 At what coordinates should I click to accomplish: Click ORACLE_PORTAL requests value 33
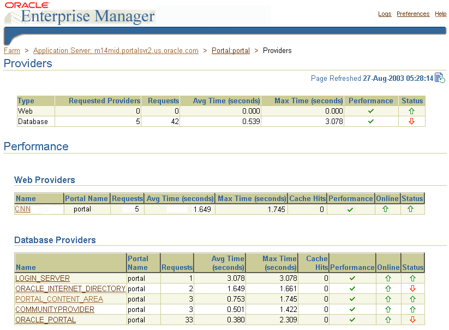(189, 320)
